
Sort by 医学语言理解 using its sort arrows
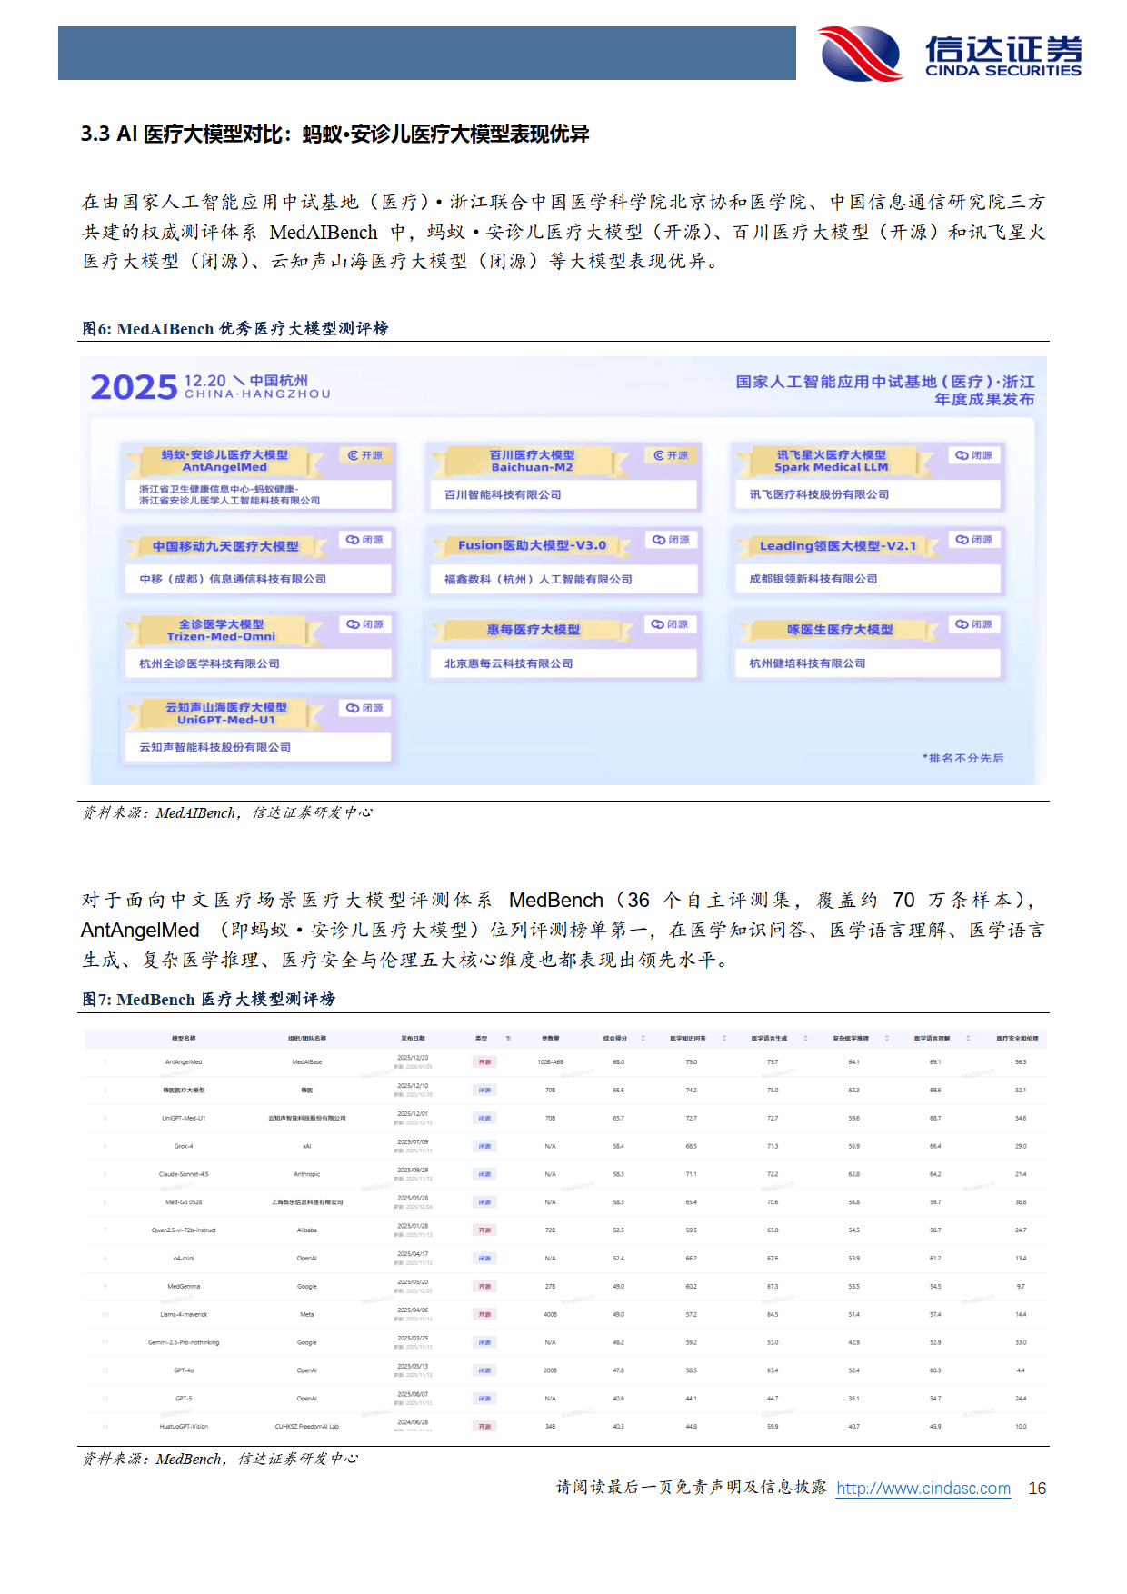pos(968,1038)
